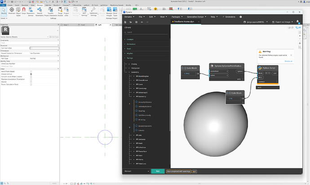Click the New file icon in Dynamo toolbar

(125, 22)
